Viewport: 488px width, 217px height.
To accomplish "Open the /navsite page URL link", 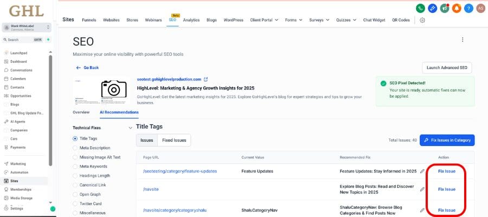I will [x=151, y=189].
